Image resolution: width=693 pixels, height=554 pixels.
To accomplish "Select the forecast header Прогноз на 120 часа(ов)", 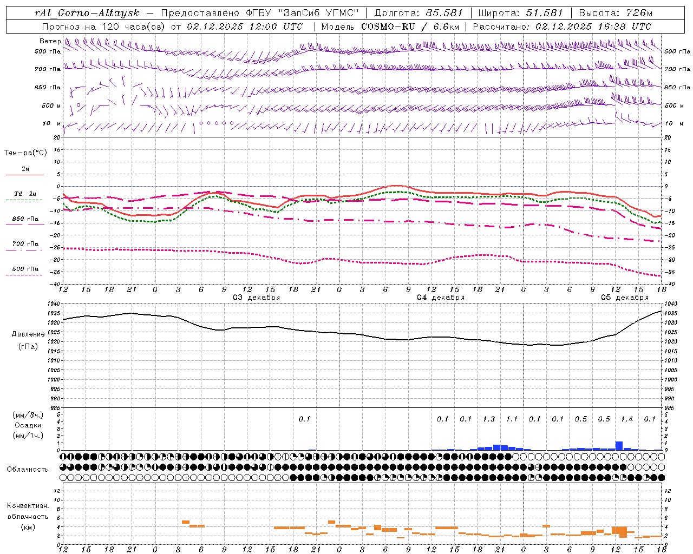I will coord(104,27).
